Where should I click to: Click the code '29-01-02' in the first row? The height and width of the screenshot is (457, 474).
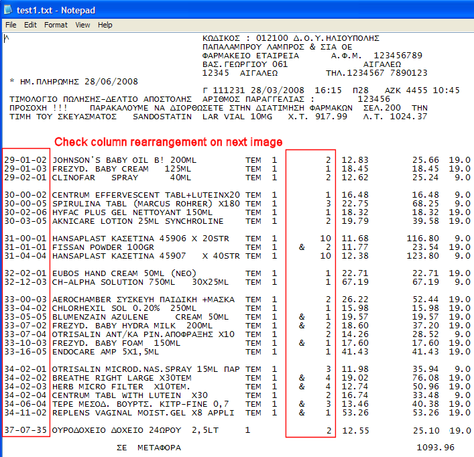point(25,160)
